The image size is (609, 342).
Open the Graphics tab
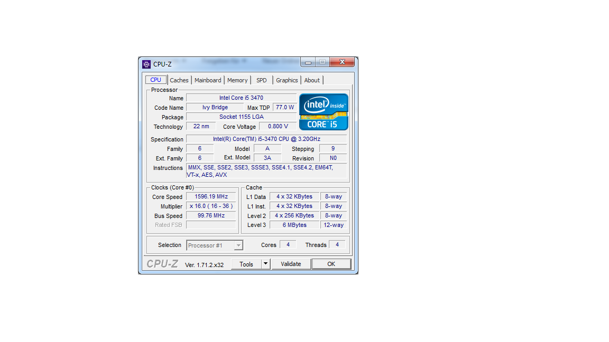click(287, 80)
